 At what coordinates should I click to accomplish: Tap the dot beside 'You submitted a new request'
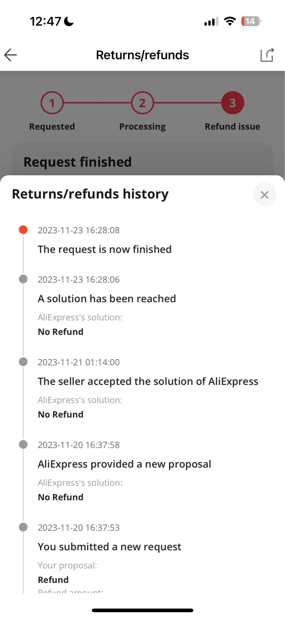click(23, 527)
